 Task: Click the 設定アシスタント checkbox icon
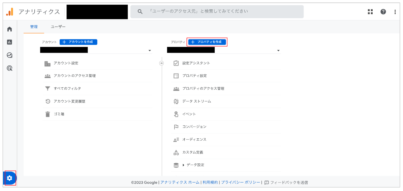[x=176, y=63]
